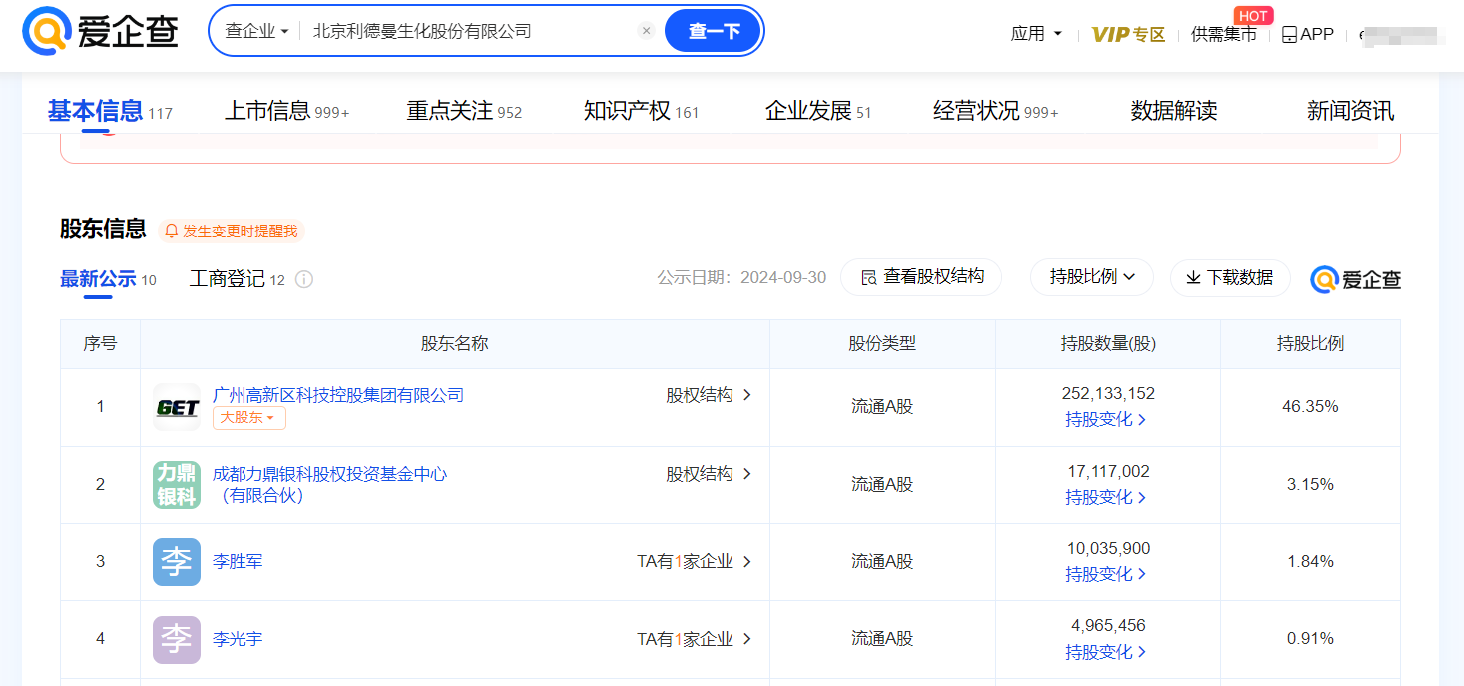Select the 工商登记 sub-tab
This screenshot has width=1464, height=686.
[238, 279]
